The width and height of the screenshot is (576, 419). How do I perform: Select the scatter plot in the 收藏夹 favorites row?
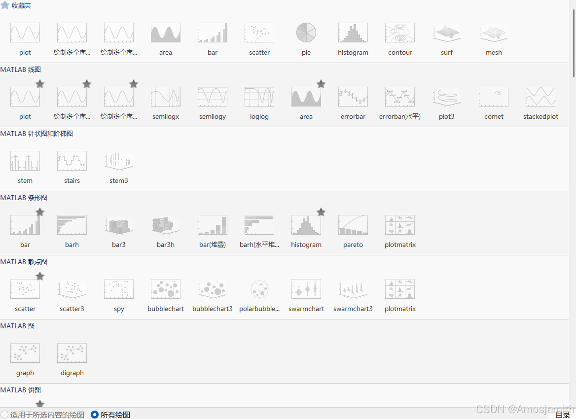click(x=259, y=33)
